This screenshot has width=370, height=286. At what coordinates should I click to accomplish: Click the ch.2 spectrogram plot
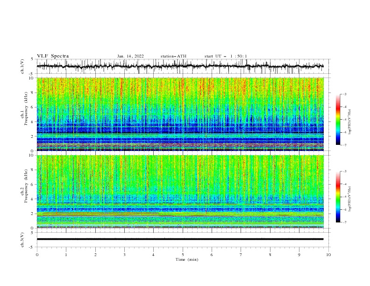pyautogui.click(x=180, y=192)
